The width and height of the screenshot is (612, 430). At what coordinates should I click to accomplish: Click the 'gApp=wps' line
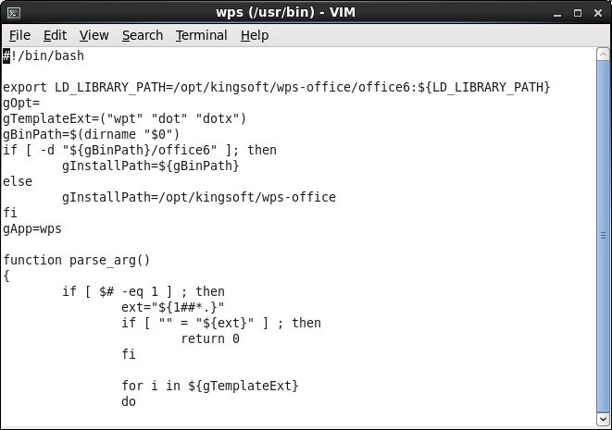coord(32,228)
